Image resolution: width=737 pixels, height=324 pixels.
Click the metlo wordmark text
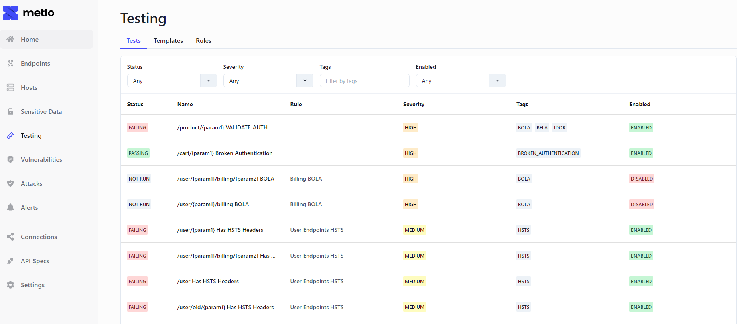39,13
